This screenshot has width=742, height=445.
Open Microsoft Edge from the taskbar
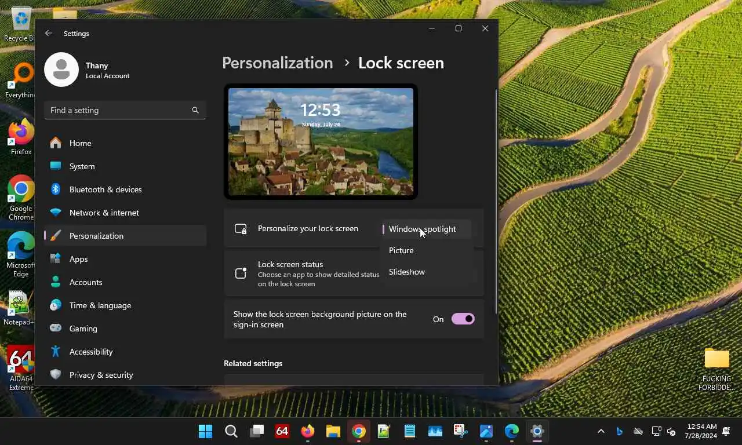pos(512,431)
